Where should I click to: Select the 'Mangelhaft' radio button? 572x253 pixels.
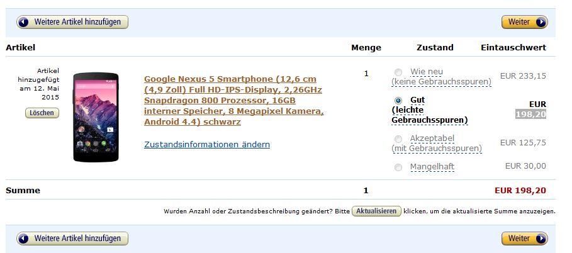[x=398, y=167]
